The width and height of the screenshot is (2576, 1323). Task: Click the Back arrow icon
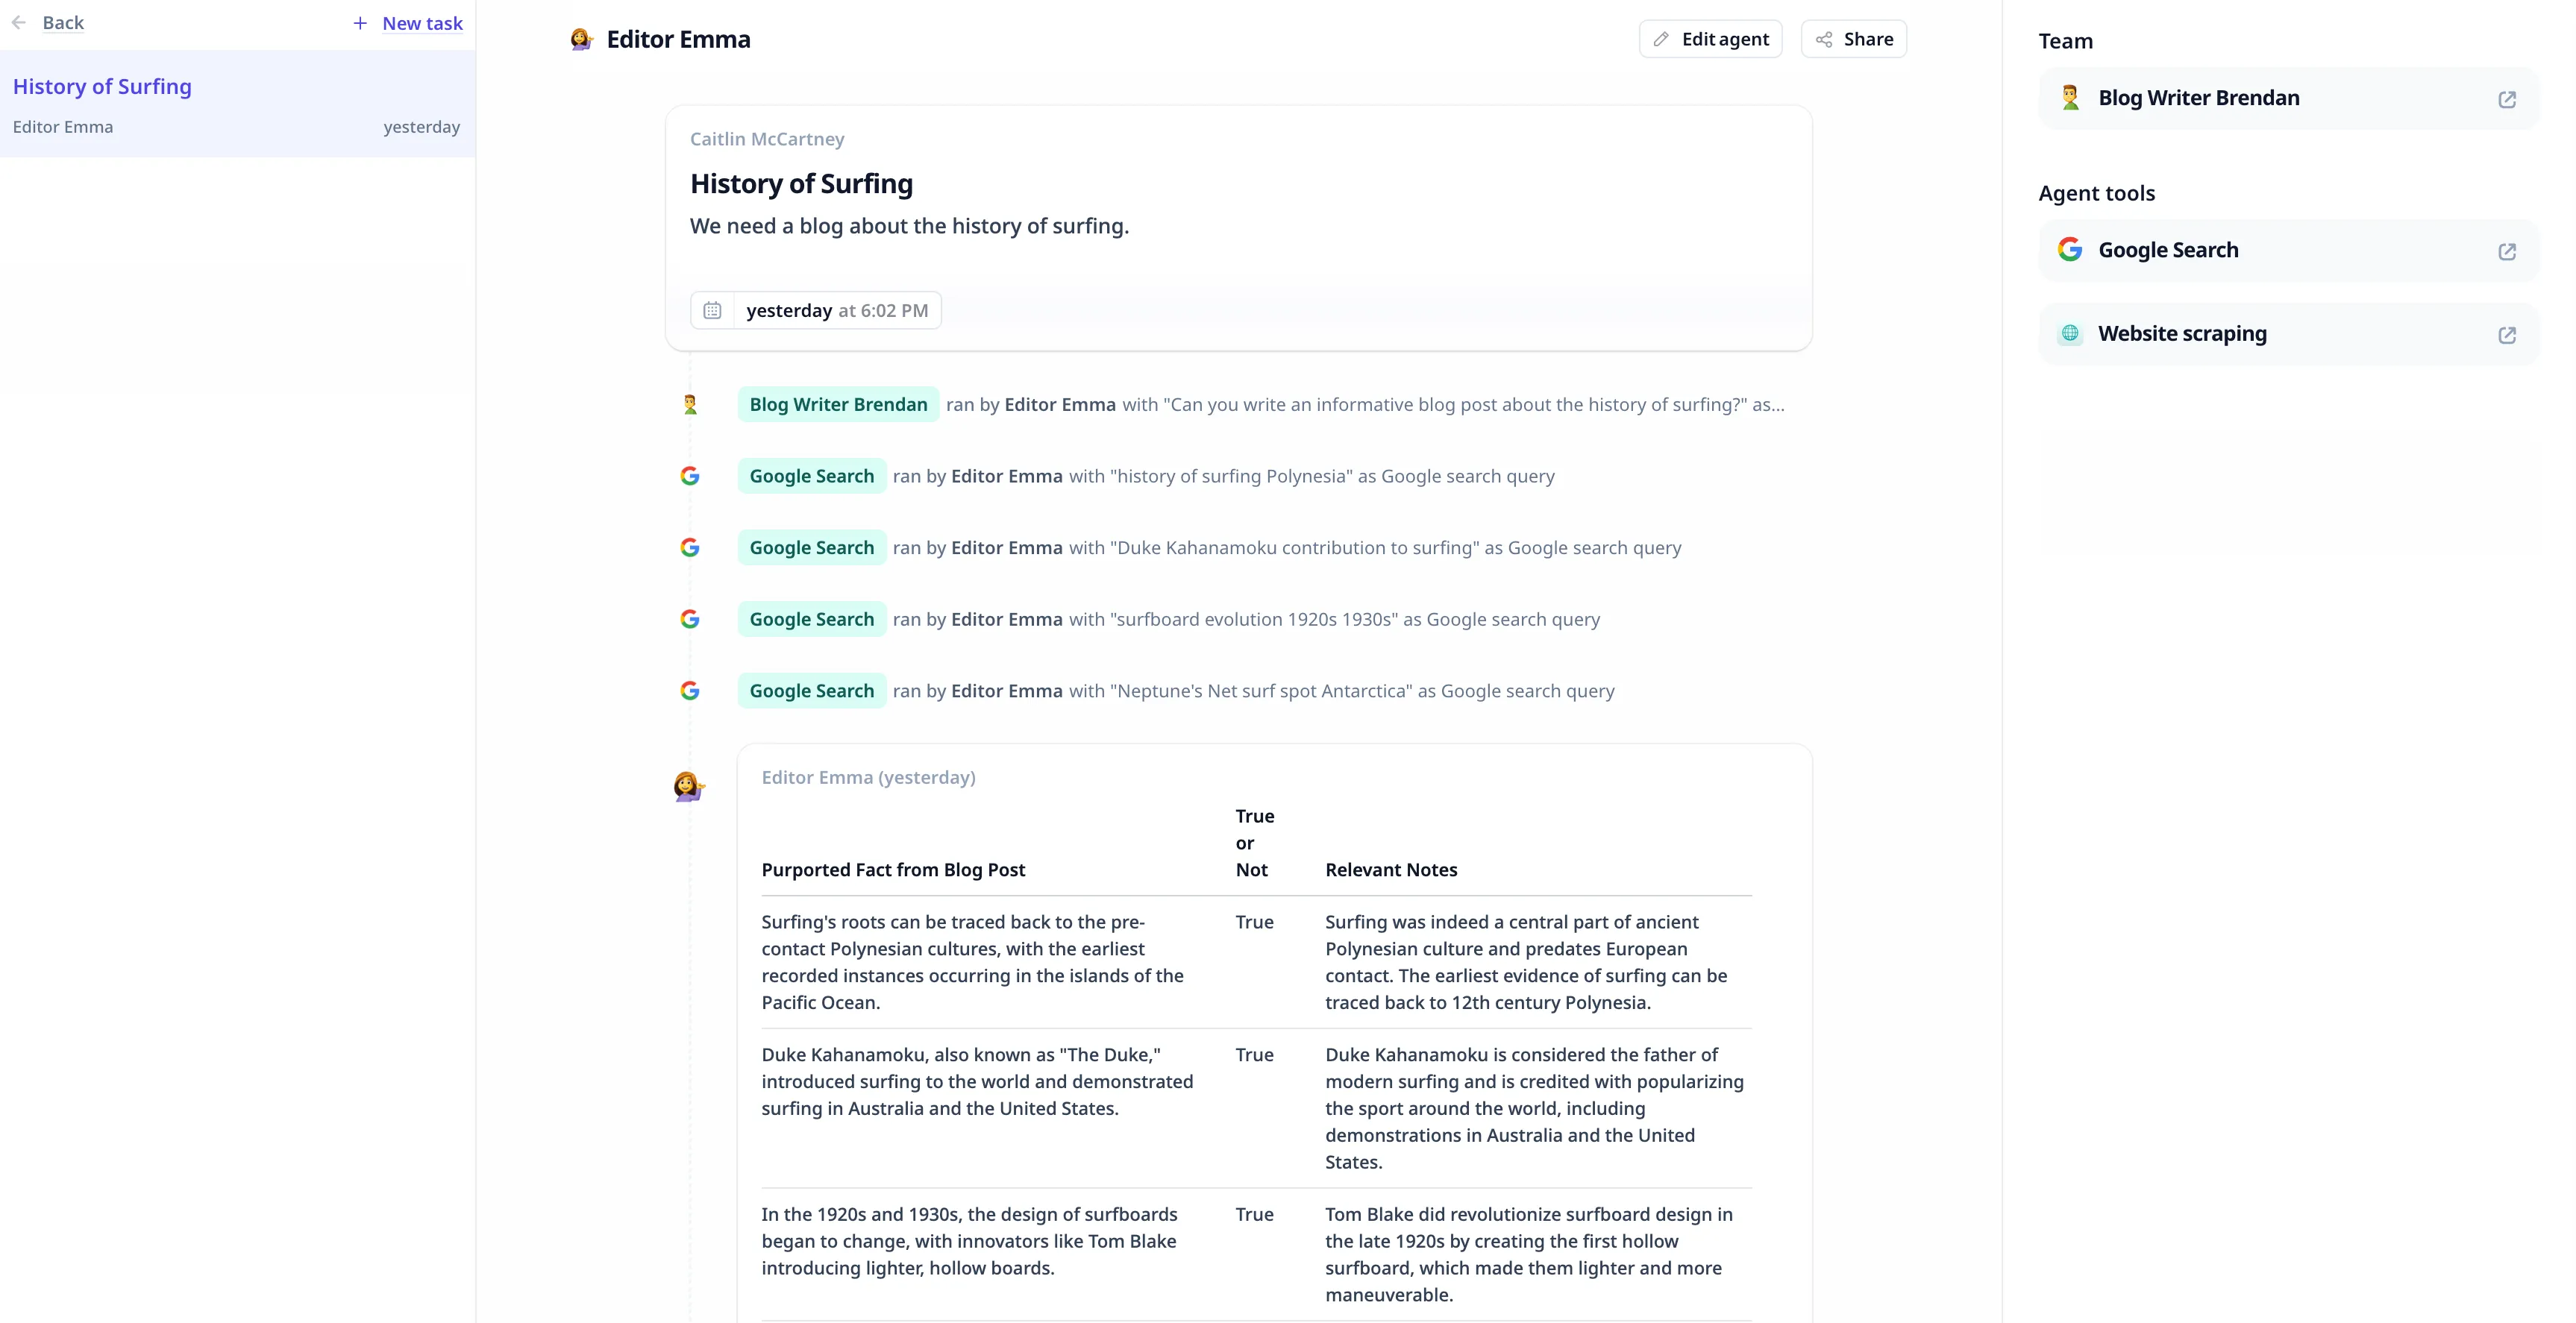point(19,22)
